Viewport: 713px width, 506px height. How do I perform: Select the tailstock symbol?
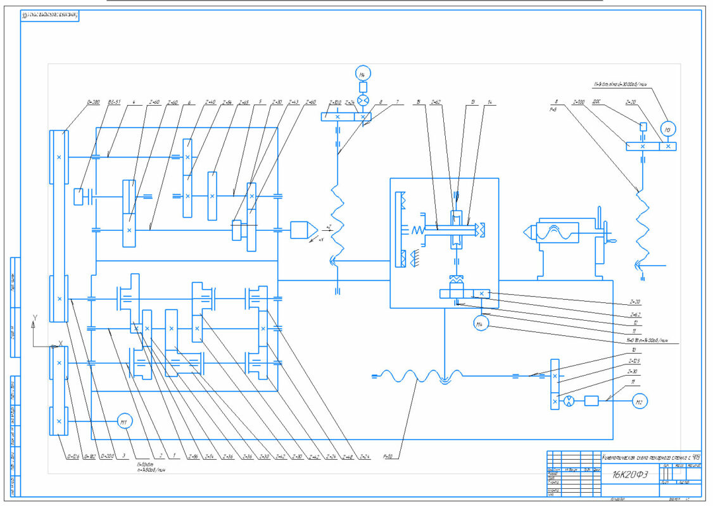tap(557, 232)
